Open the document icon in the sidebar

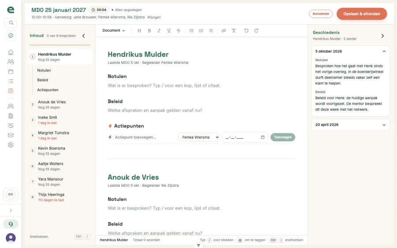click(x=11, y=116)
